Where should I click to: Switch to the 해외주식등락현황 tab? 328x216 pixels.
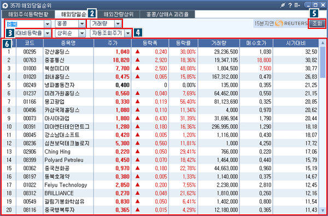pos(28,14)
